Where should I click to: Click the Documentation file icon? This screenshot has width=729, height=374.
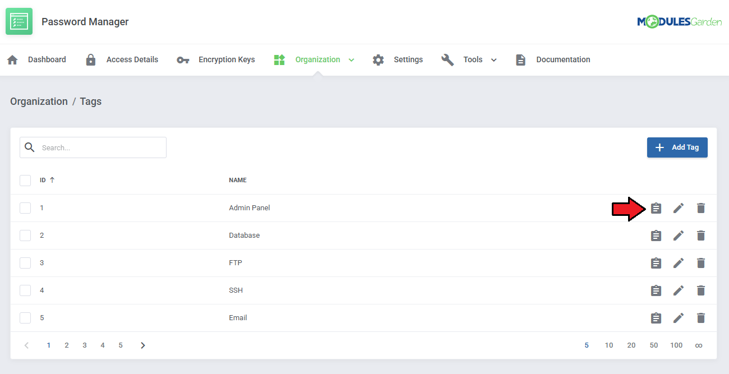click(x=521, y=60)
